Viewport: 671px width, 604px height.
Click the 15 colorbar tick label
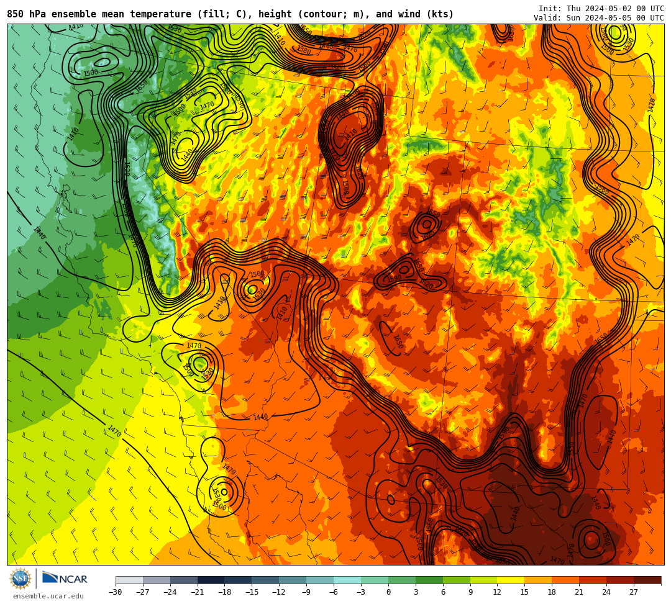524,592
